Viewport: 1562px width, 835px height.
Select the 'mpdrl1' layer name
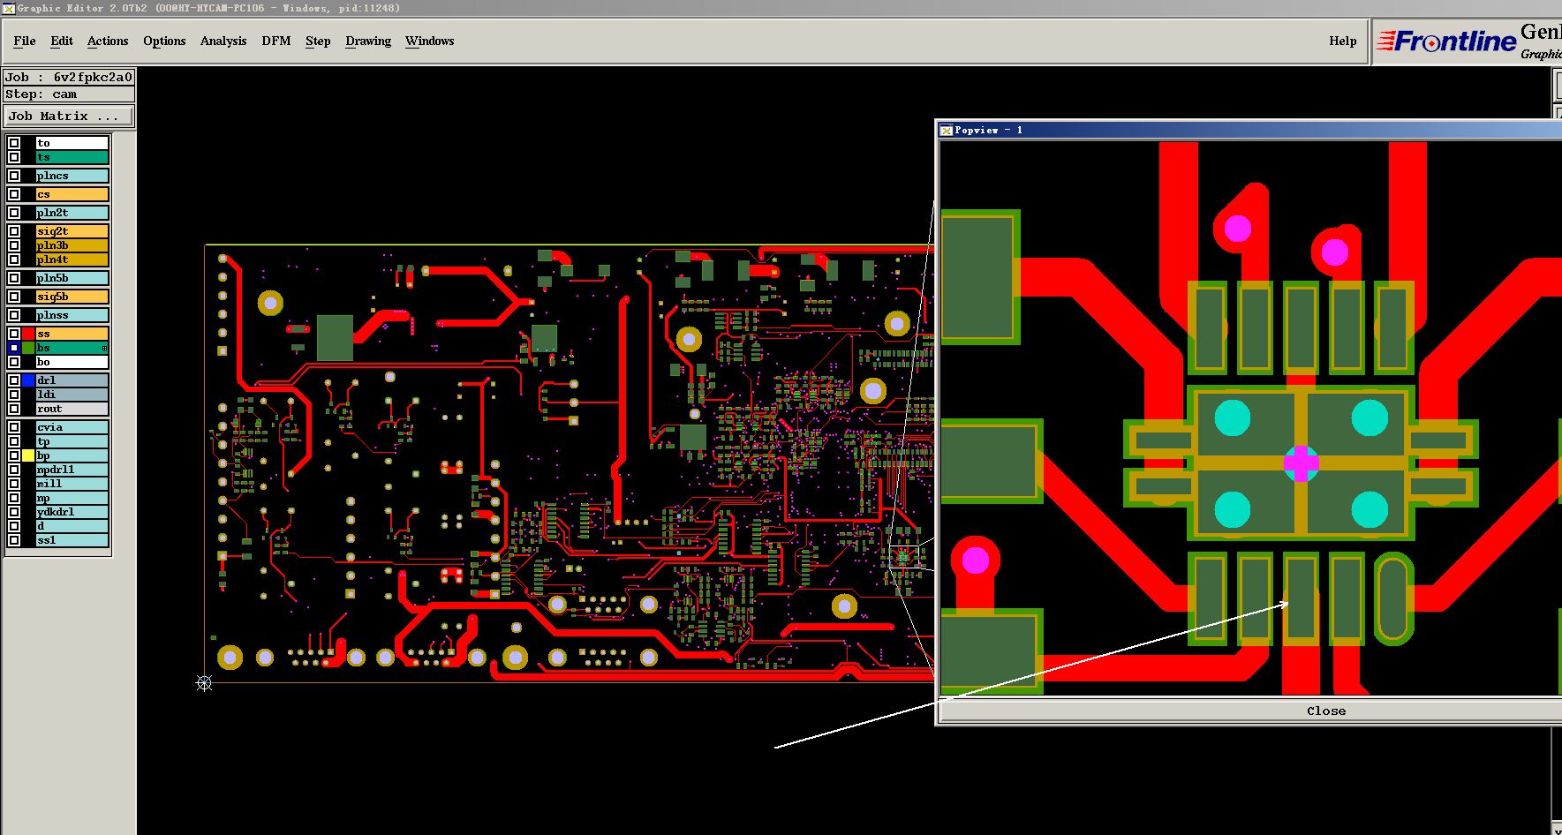point(72,470)
